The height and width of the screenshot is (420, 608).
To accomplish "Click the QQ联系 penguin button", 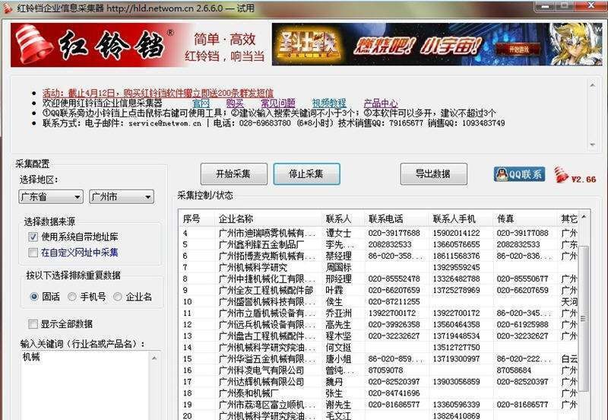I will tap(519, 174).
